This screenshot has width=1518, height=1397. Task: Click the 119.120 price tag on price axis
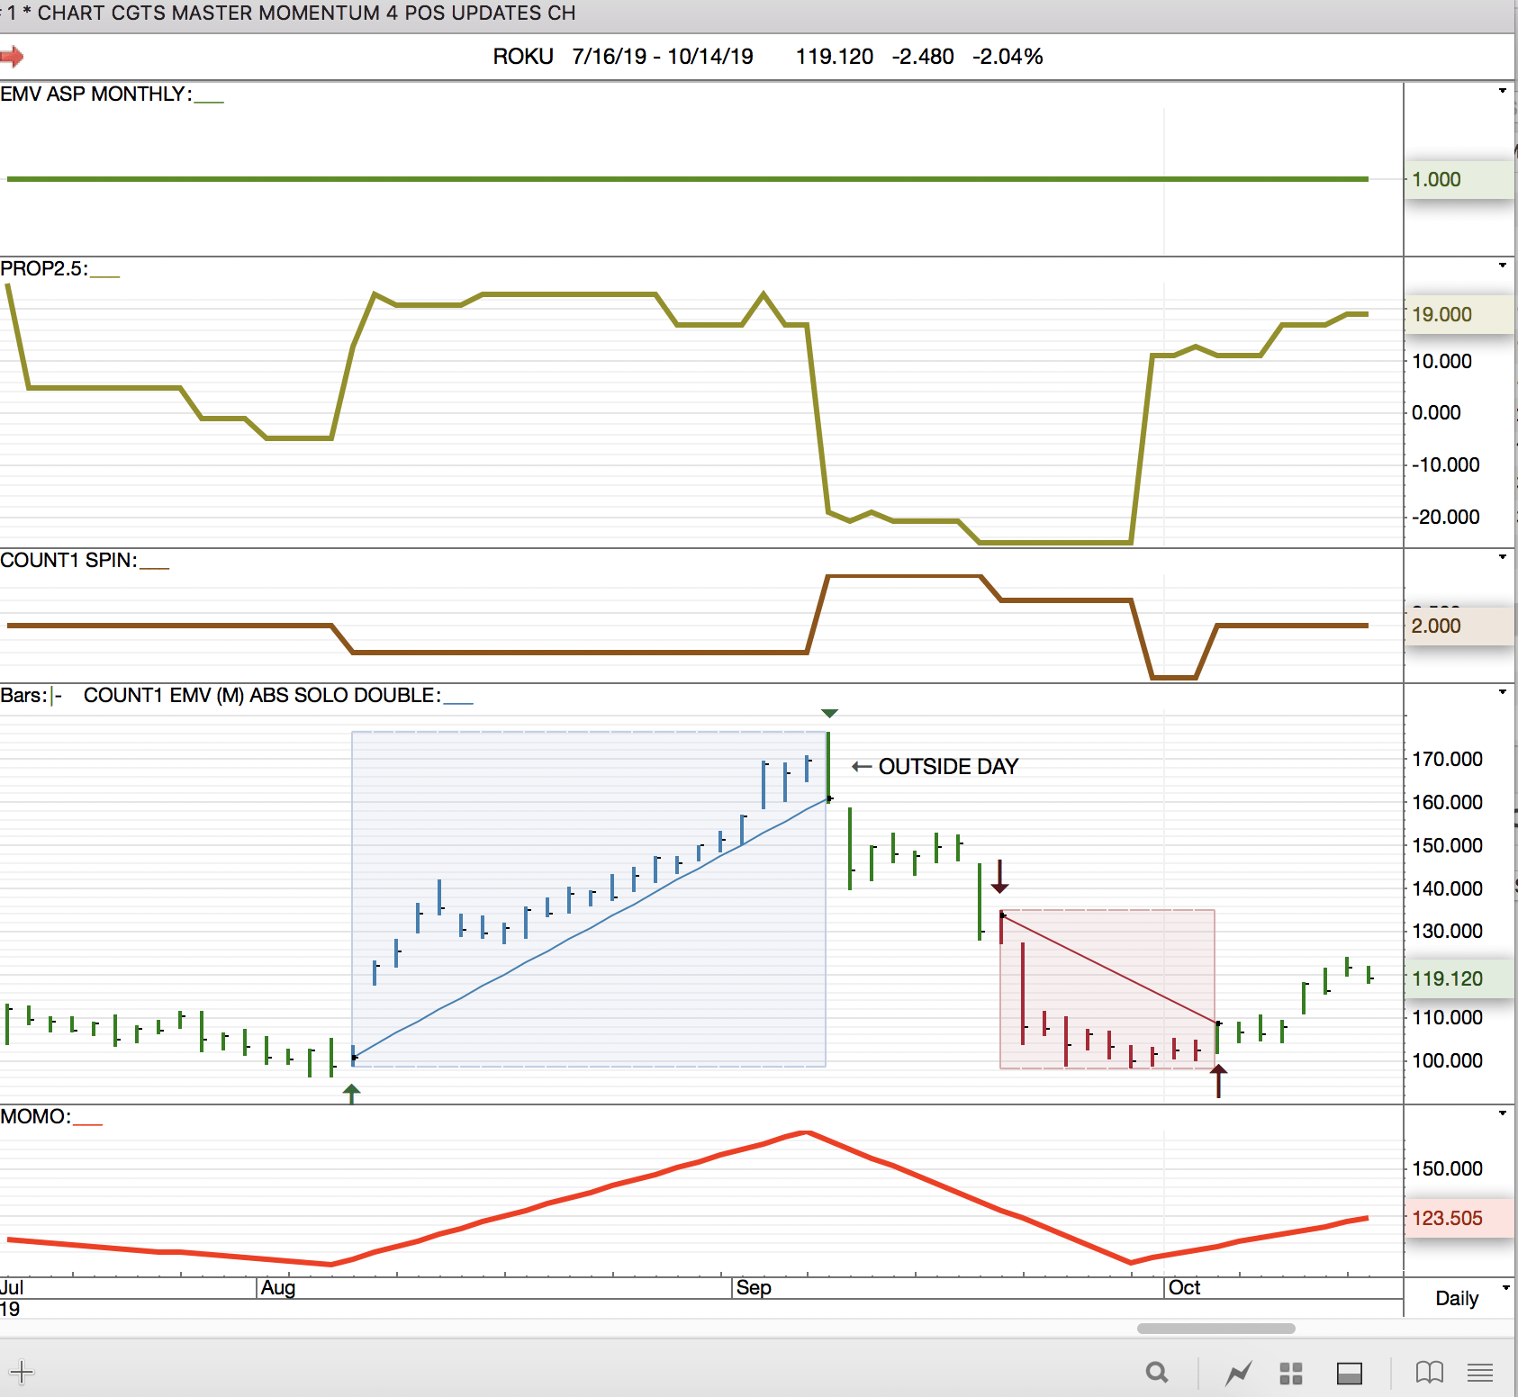pos(1459,978)
